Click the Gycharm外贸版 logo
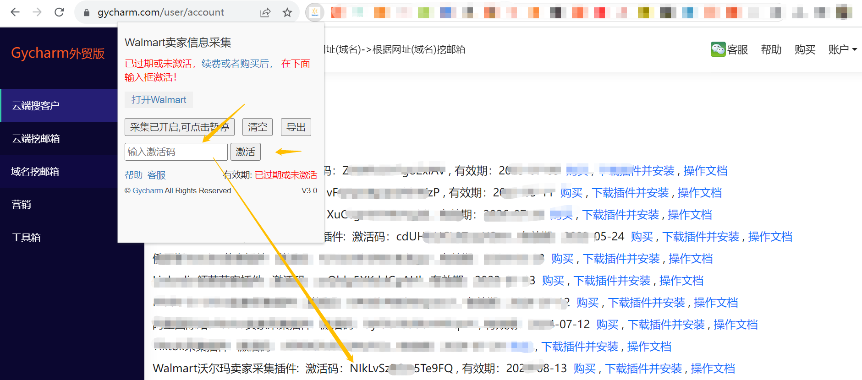This screenshot has width=862, height=380. [58, 53]
